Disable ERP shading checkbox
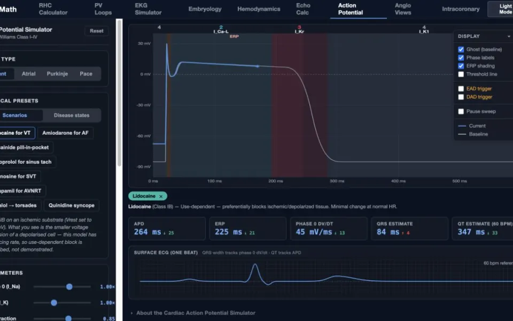513x321 pixels. click(x=461, y=66)
